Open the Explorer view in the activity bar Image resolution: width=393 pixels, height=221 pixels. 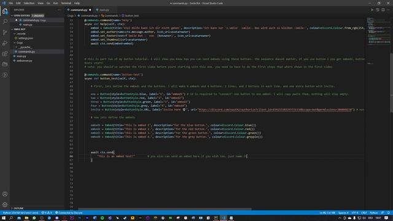(5, 11)
